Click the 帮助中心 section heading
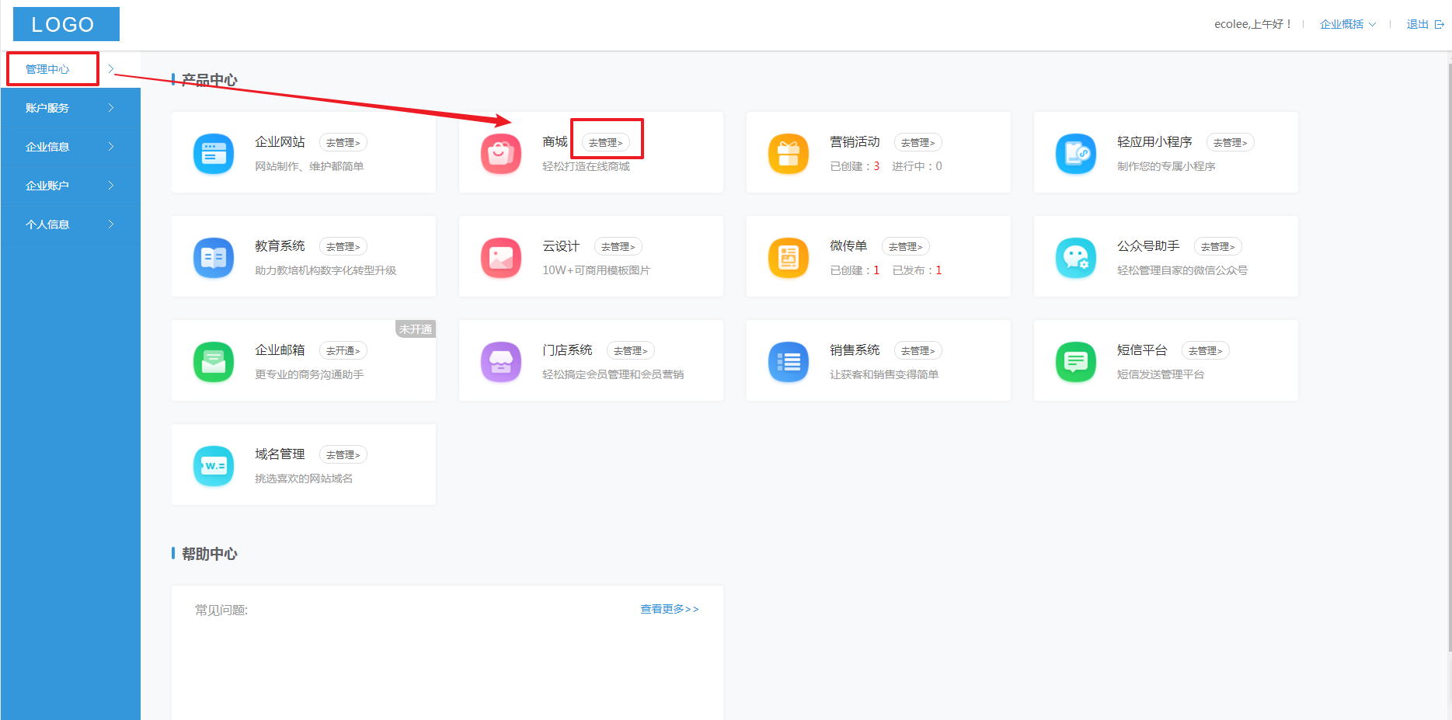This screenshot has height=720, width=1452. tap(210, 554)
